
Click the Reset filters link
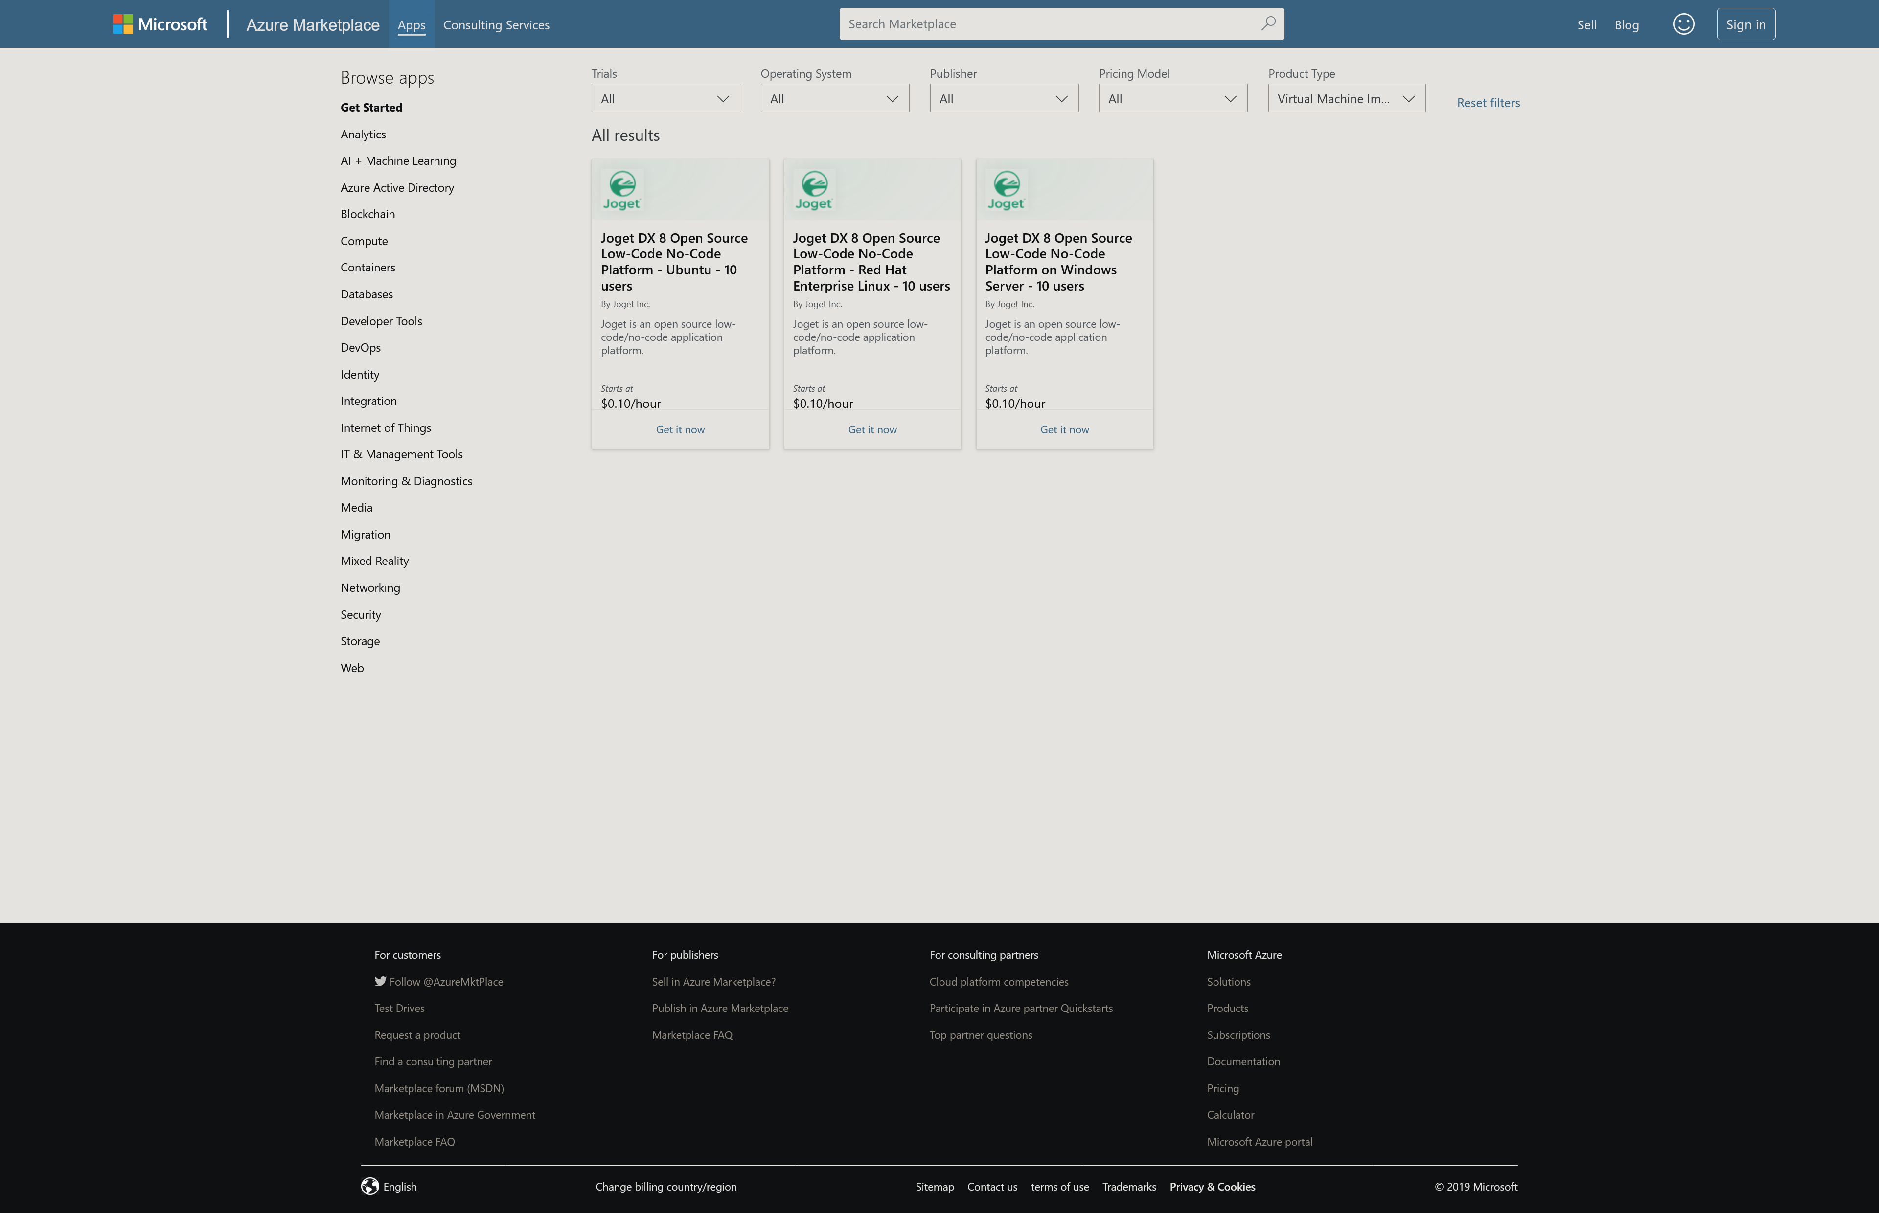coord(1488,102)
